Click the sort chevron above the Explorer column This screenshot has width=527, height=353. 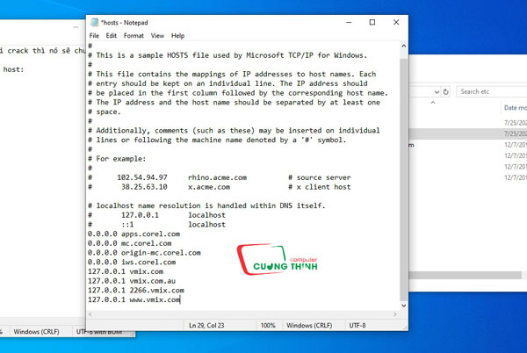tap(433, 103)
